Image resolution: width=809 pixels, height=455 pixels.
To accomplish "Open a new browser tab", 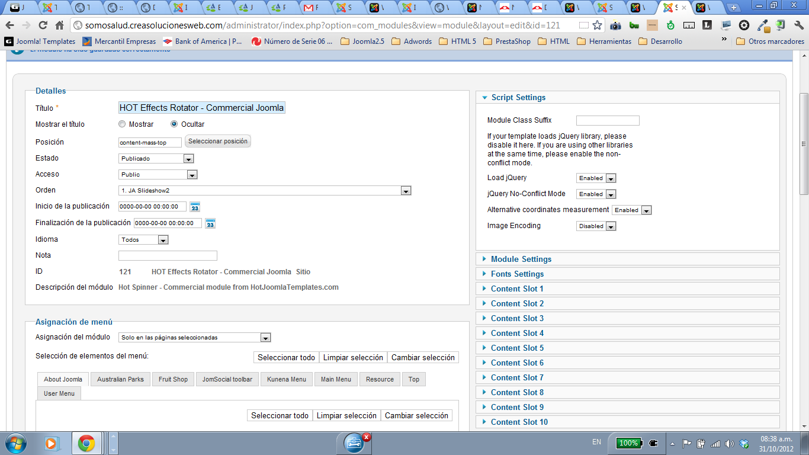I will pos(734,8).
